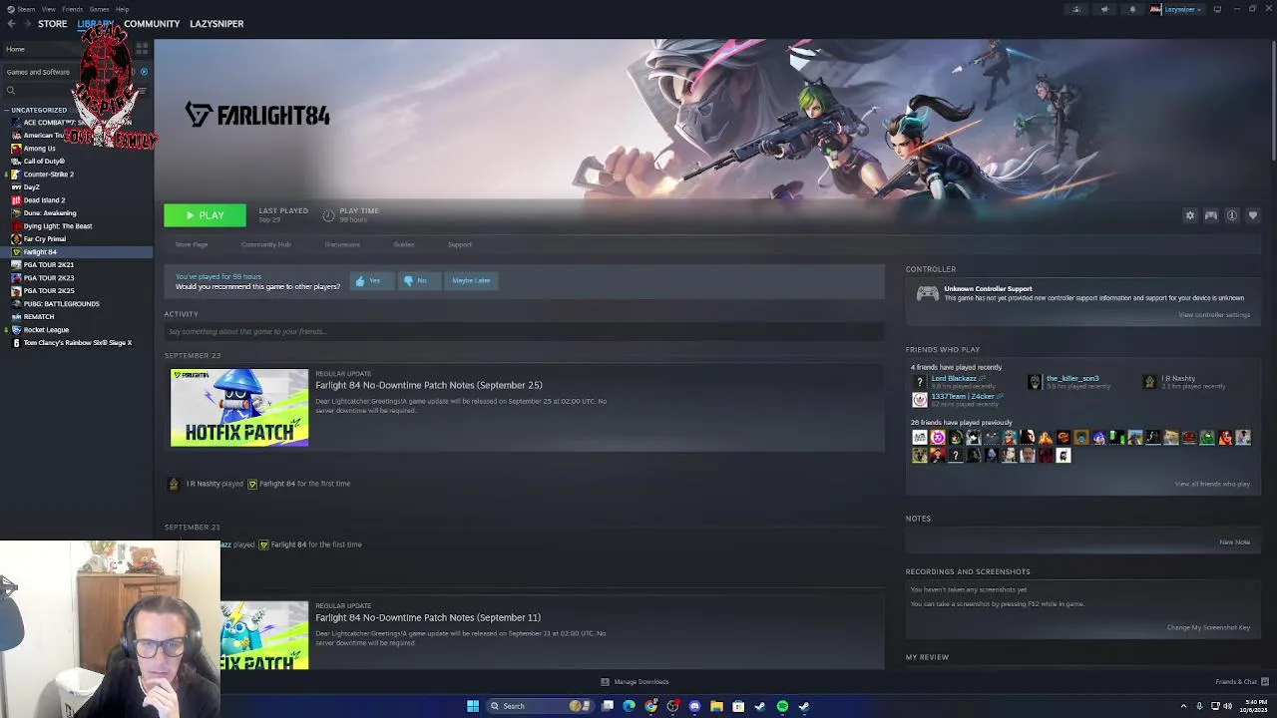Open Store Page link for Farlight 84
The image size is (1277, 718).
pos(192,244)
